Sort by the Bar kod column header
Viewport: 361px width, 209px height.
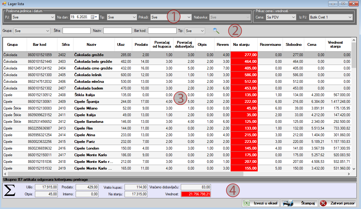[42, 45]
